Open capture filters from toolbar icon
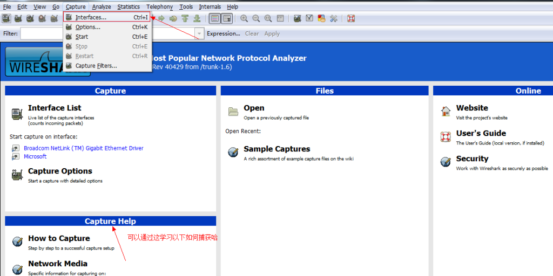 pyautogui.click(x=298, y=18)
